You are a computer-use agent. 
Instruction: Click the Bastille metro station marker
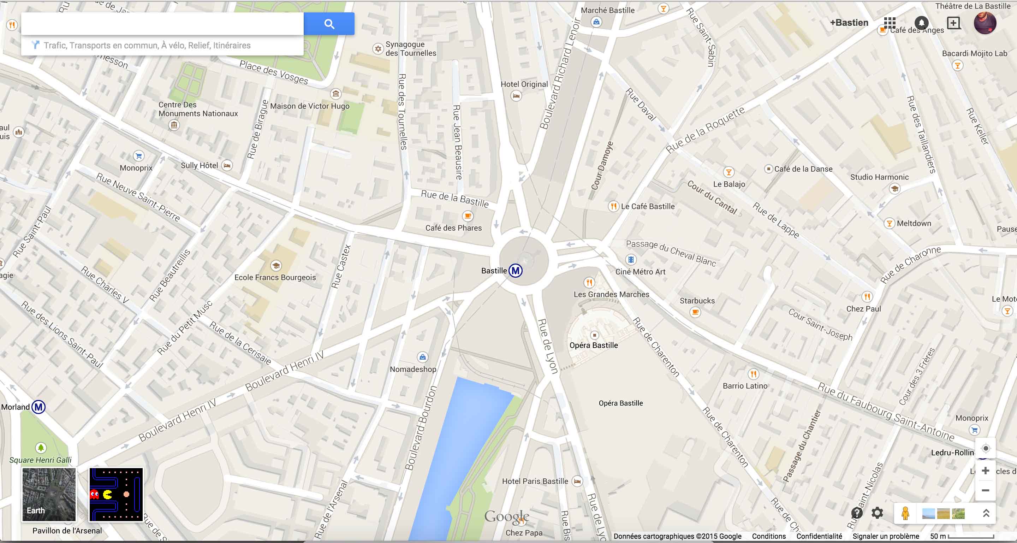(x=516, y=271)
